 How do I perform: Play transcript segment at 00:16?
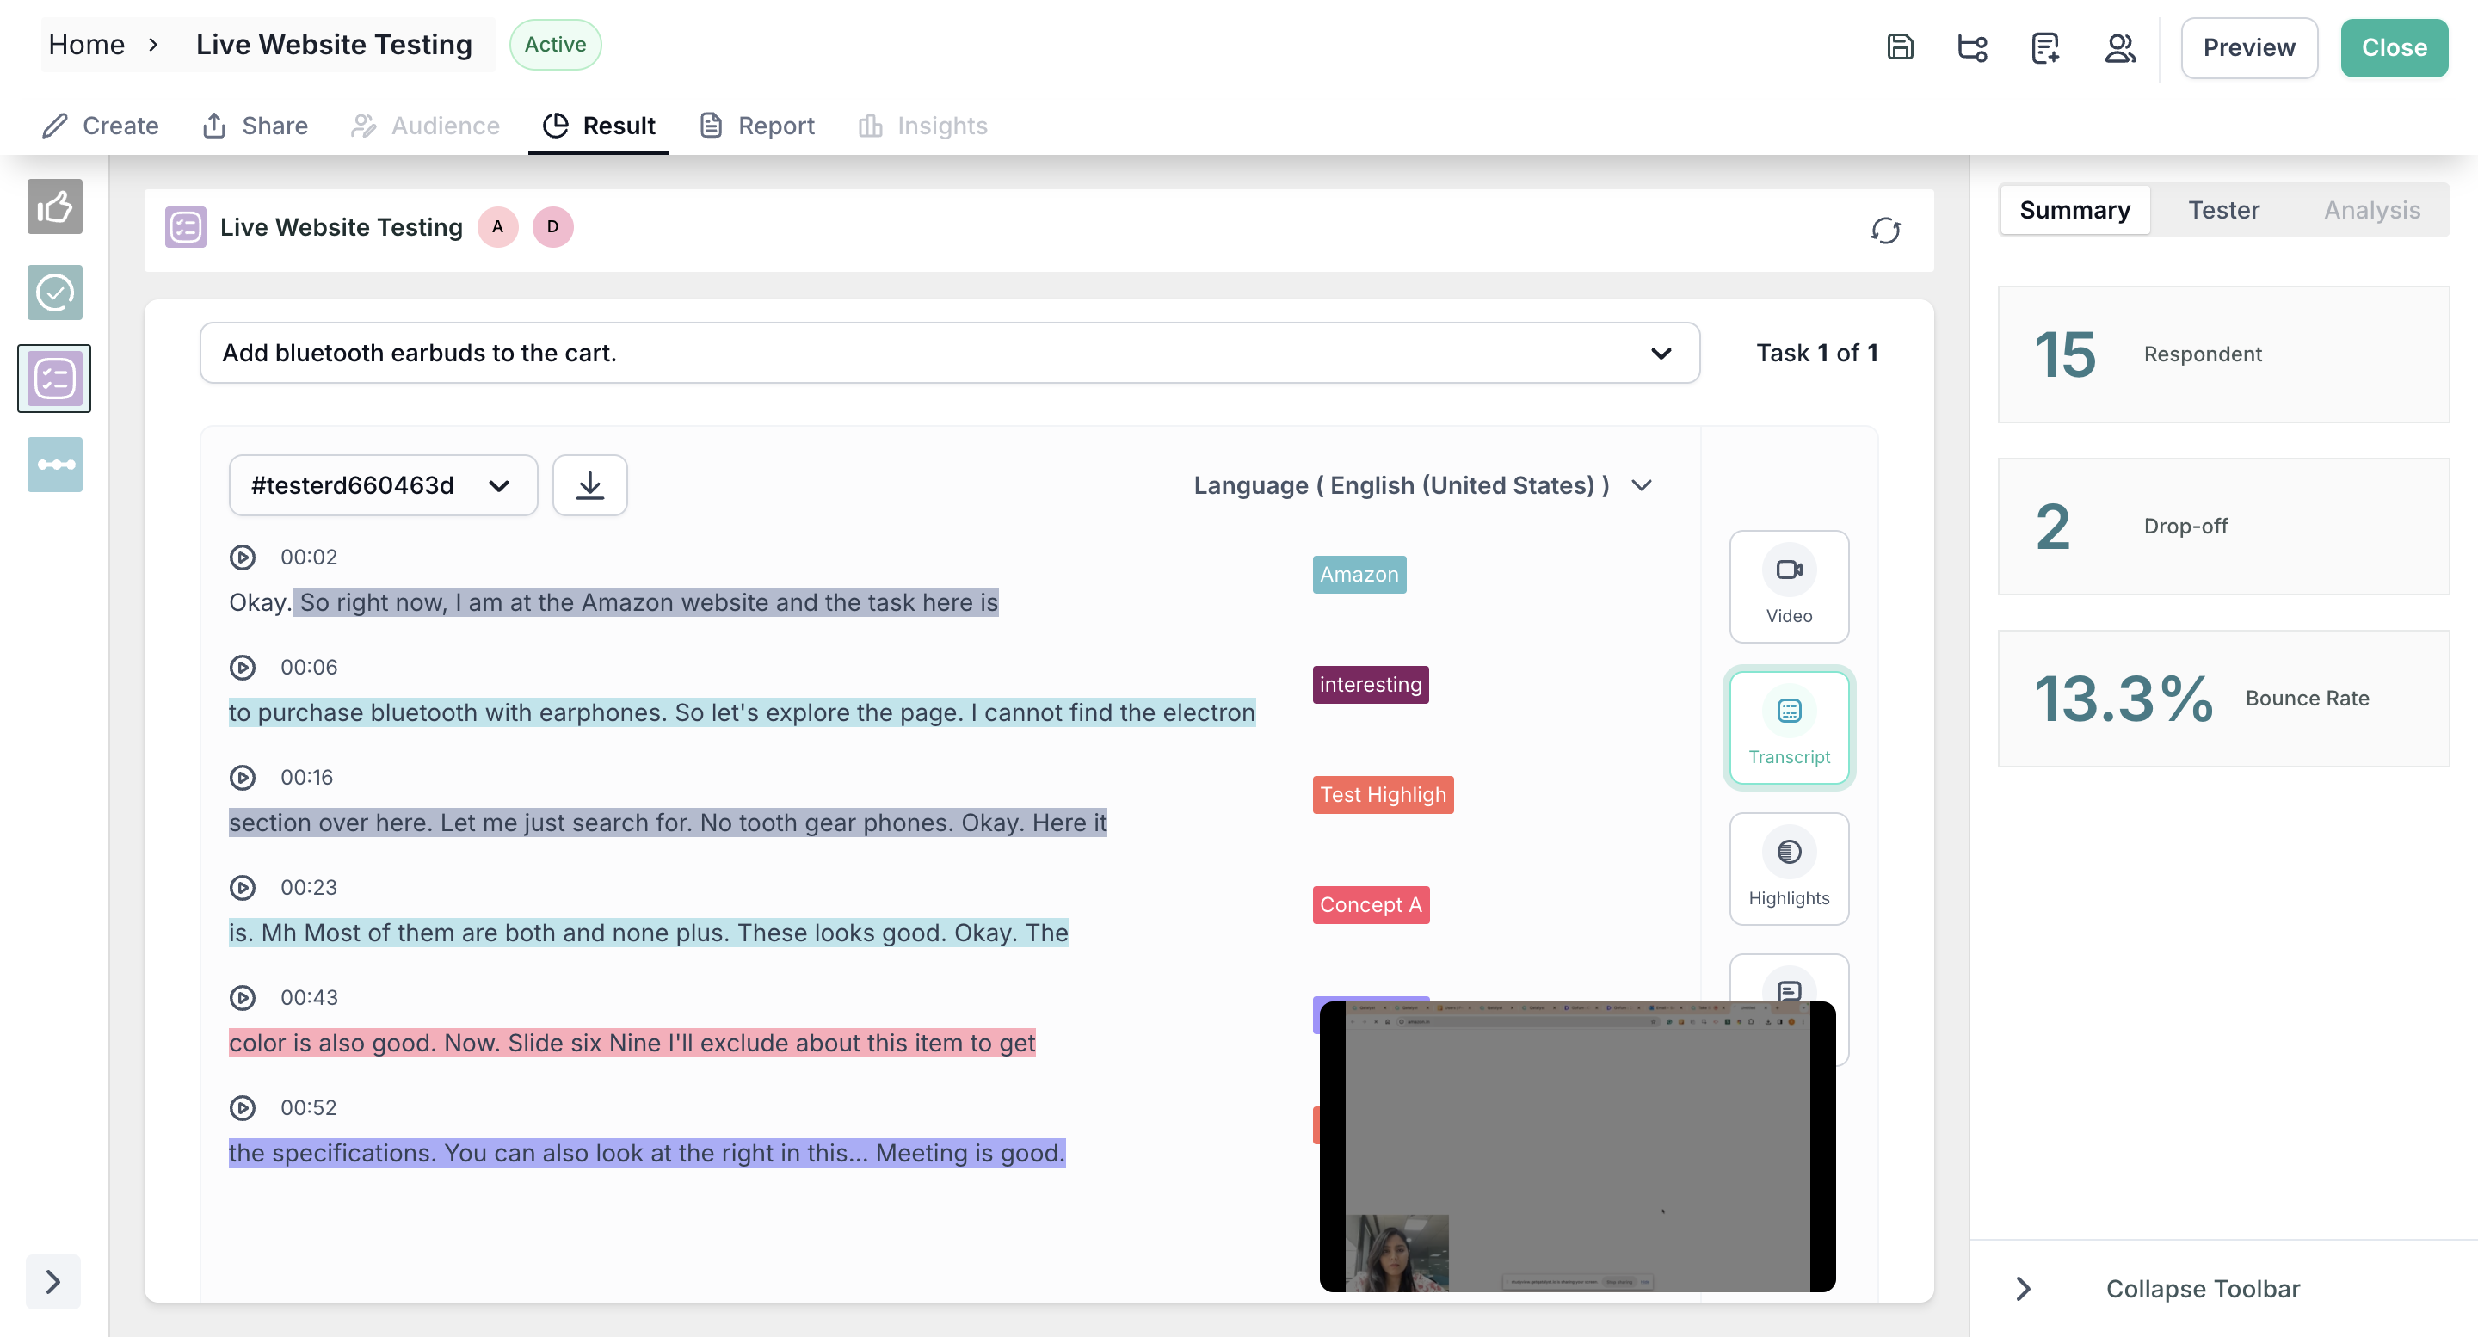(243, 777)
